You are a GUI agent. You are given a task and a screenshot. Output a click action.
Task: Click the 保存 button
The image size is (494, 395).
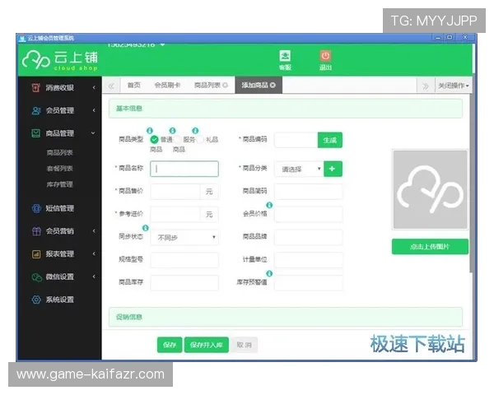[x=170, y=345]
